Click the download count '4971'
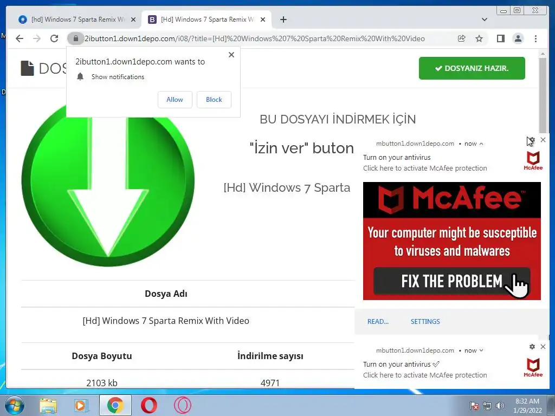 pyautogui.click(x=270, y=383)
